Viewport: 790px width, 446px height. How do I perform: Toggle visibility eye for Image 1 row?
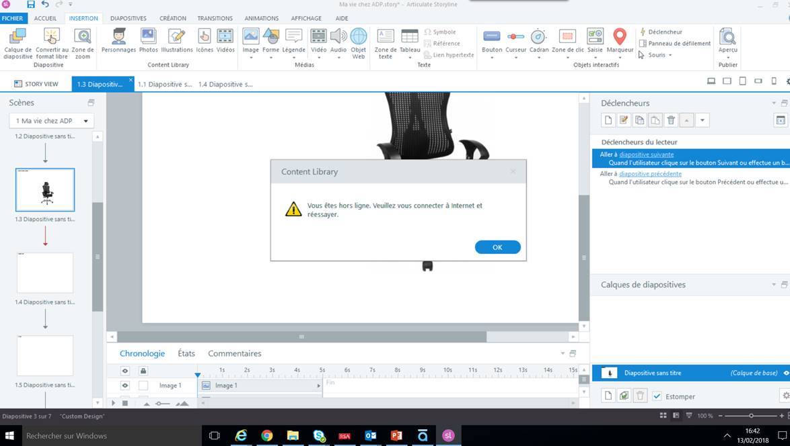pyautogui.click(x=125, y=385)
